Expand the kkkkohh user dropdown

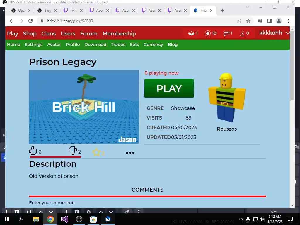coord(287,33)
